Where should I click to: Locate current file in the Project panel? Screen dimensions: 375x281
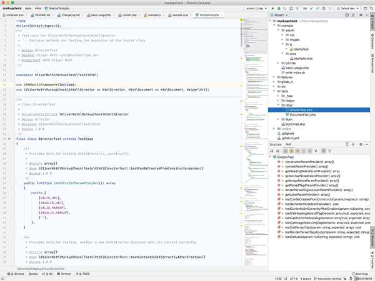pyautogui.click(x=347, y=15)
